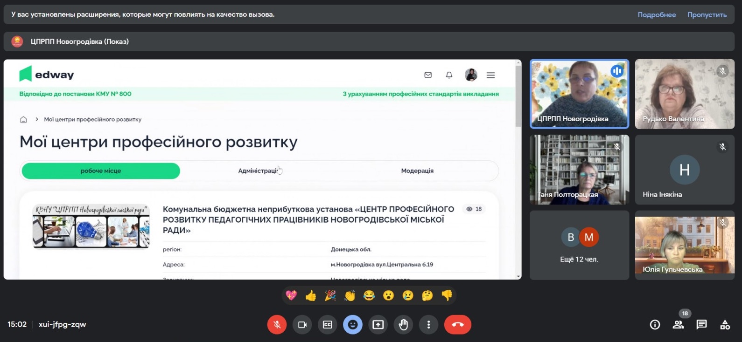
Task: Open the activities menu icon
Action: [x=725, y=325]
